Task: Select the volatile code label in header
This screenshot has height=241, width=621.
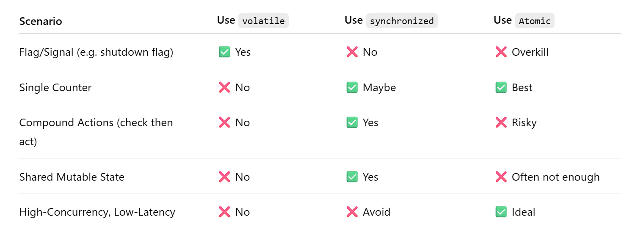Action: click(x=263, y=21)
